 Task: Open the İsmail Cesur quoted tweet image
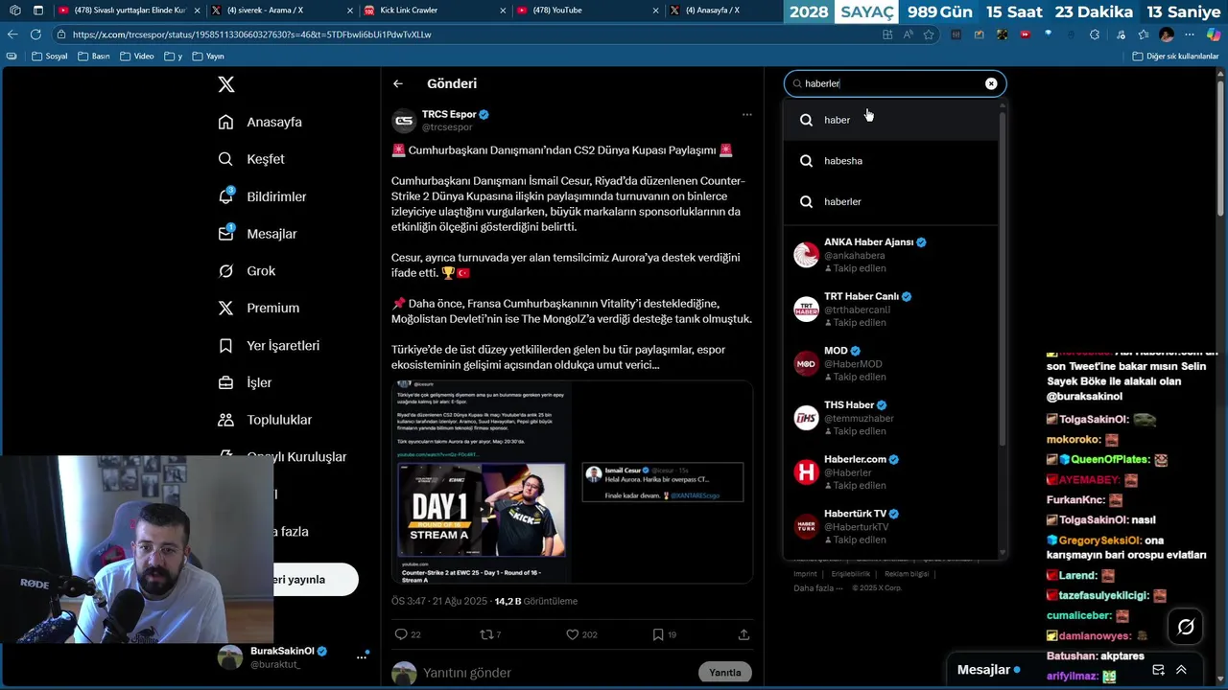tap(663, 482)
